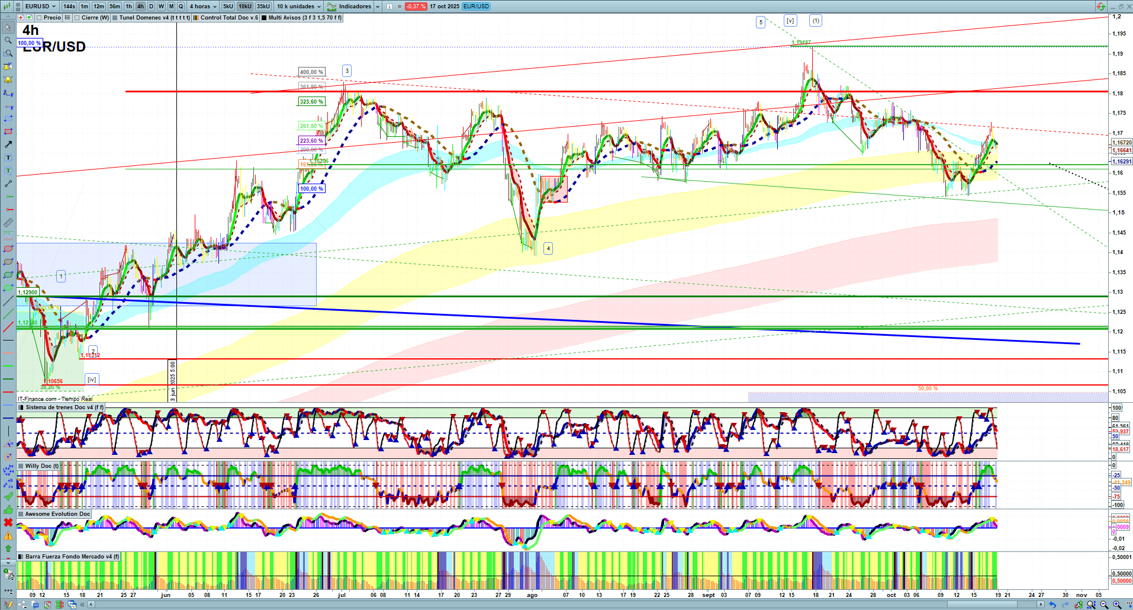Select the alert bell tool
The width and height of the screenshot is (1133, 610).
8,79
